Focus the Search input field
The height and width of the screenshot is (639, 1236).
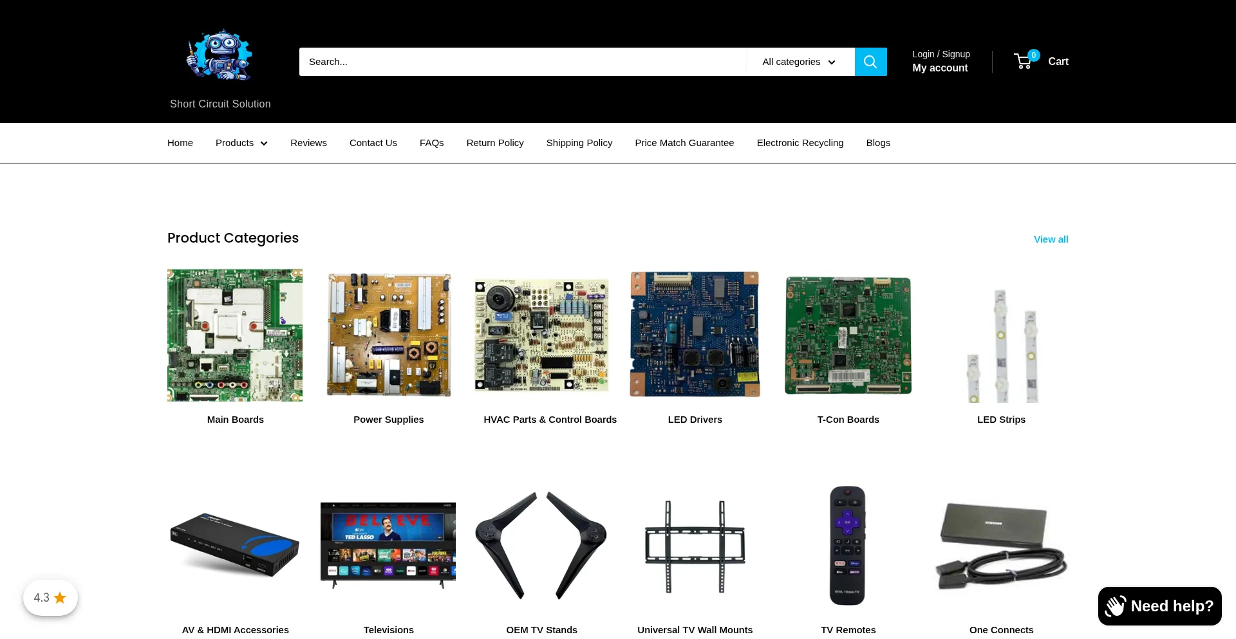click(x=521, y=62)
